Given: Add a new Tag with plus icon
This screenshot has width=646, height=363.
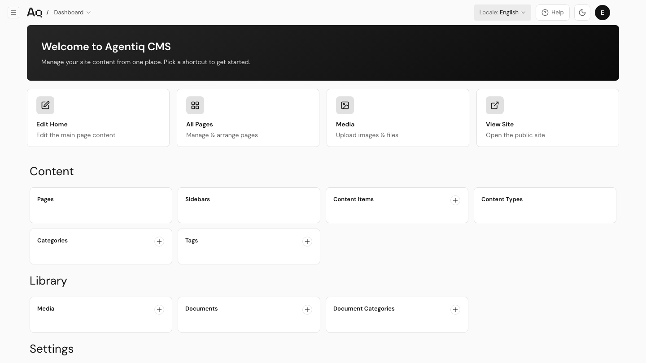Looking at the screenshot, I should point(307,242).
